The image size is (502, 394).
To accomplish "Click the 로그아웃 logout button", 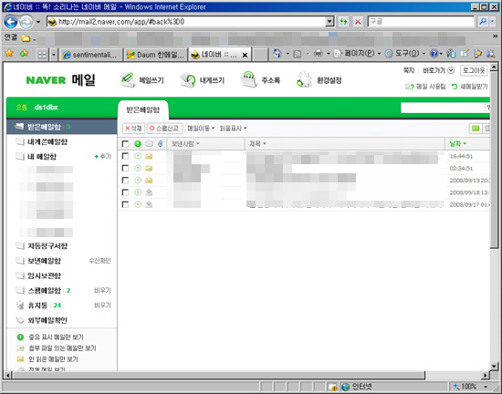I will tap(474, 70).
